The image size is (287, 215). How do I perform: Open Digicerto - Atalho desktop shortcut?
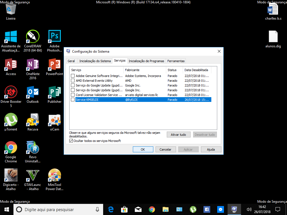coord(11,180)
